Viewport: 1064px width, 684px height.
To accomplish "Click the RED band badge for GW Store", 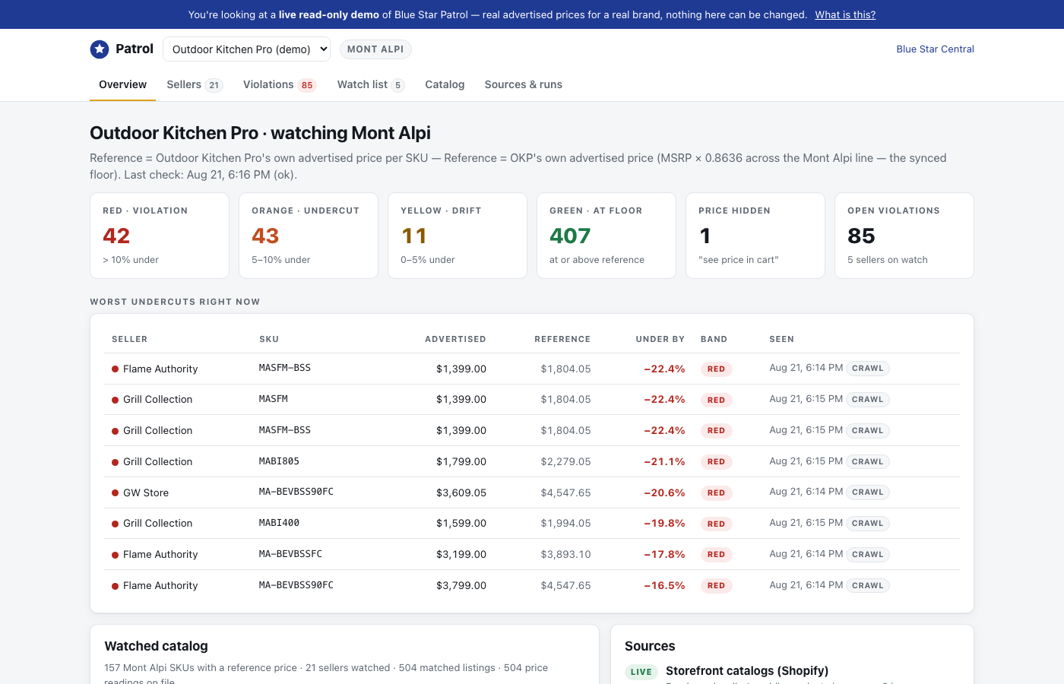I will pos(716,492).
